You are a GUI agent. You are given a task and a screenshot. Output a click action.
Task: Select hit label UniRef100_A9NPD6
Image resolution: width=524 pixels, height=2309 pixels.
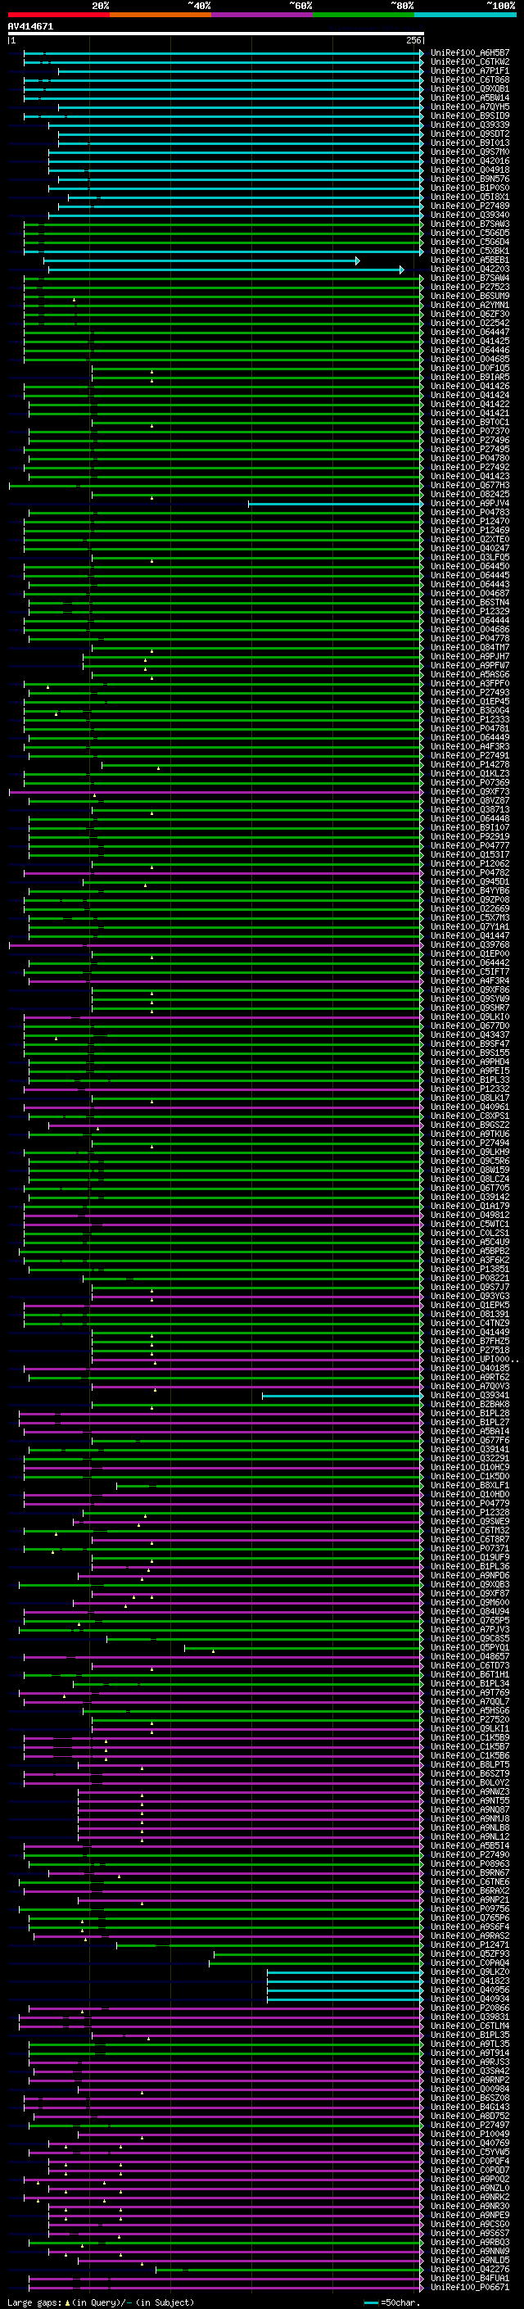[470, 1575]
